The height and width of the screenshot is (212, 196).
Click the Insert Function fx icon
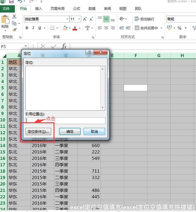64,47
